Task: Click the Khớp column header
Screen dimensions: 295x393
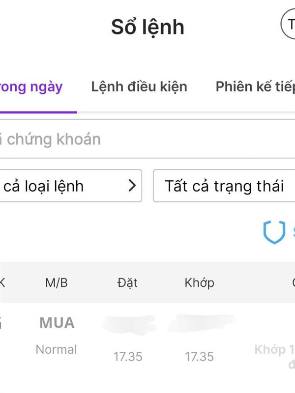Action: [200, 282]
